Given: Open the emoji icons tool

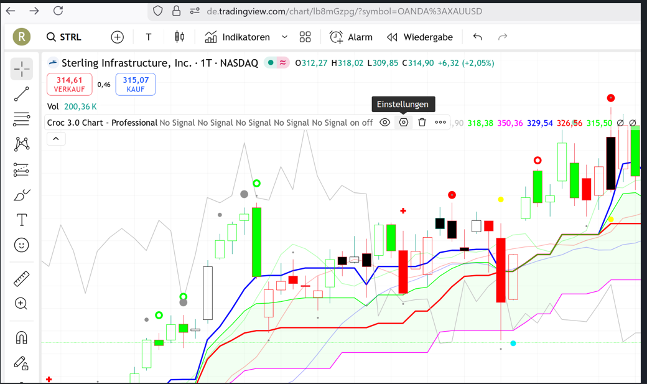Looking at the screenshot, I should [22, 245].
